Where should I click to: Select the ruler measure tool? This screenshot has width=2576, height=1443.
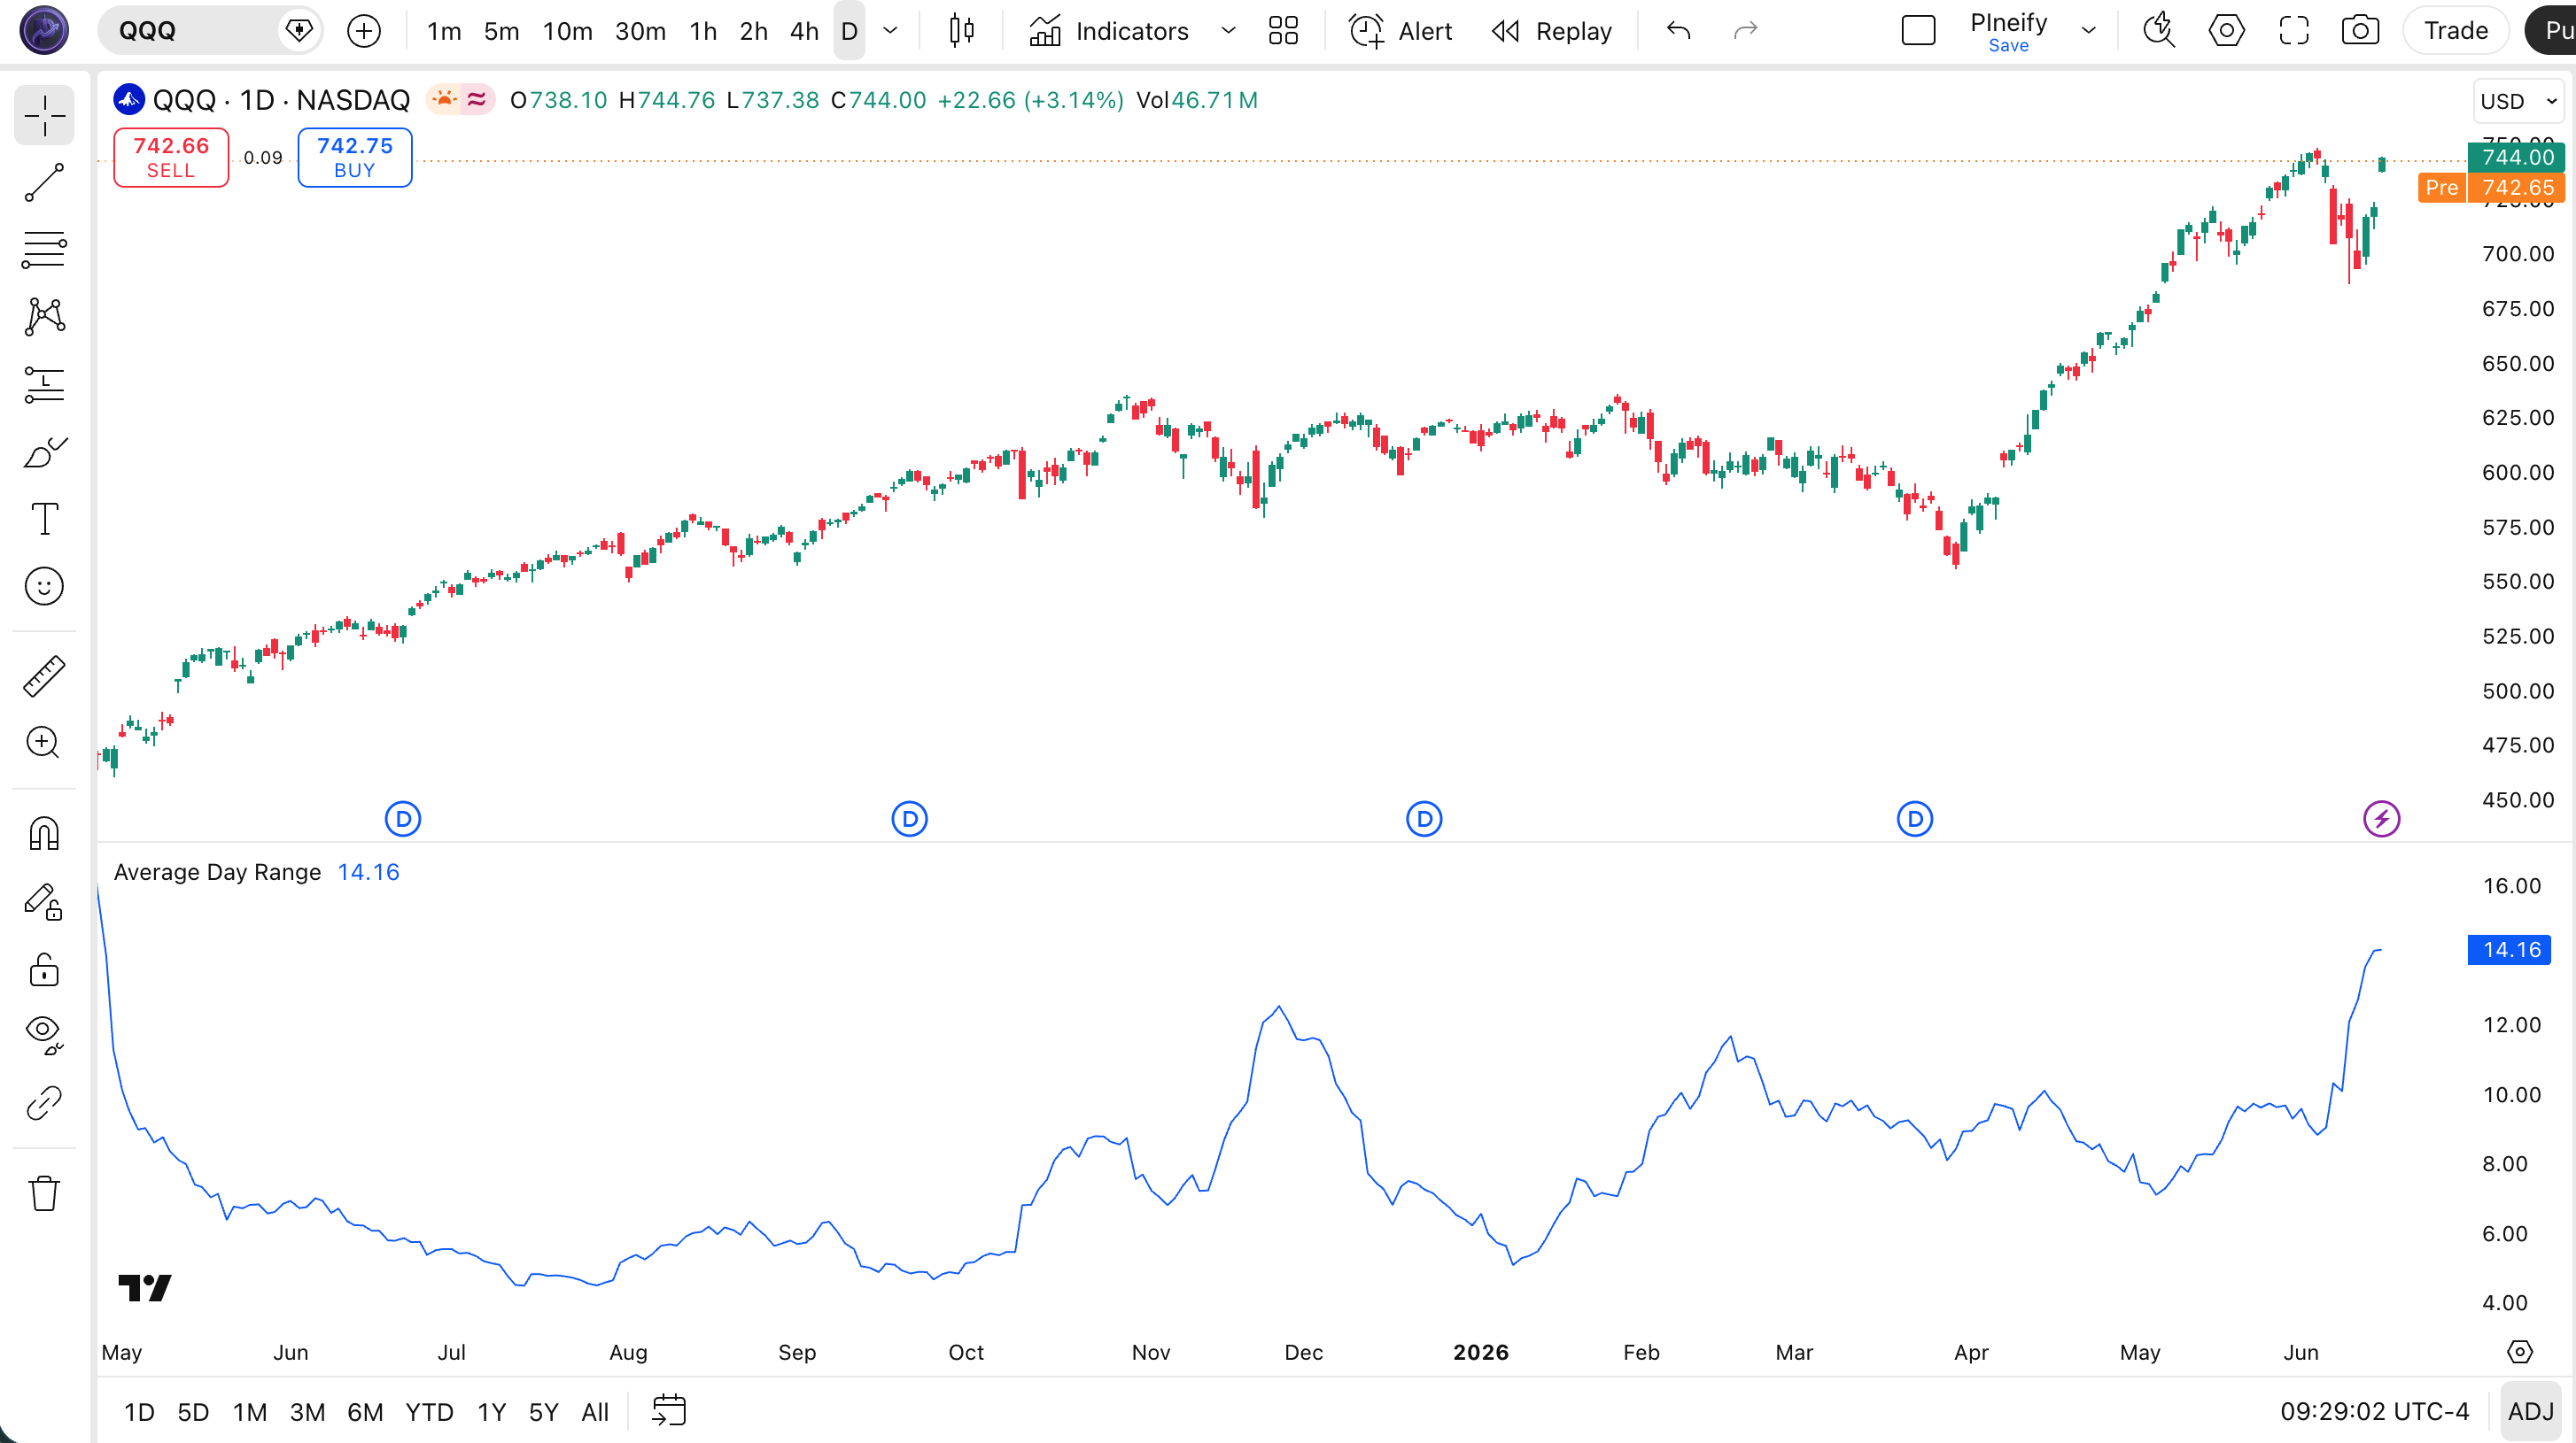click(44, 676)
